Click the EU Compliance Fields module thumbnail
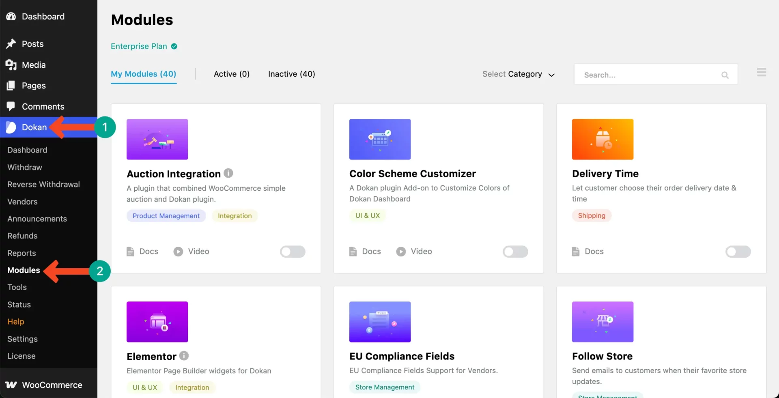 coord(380,322)
